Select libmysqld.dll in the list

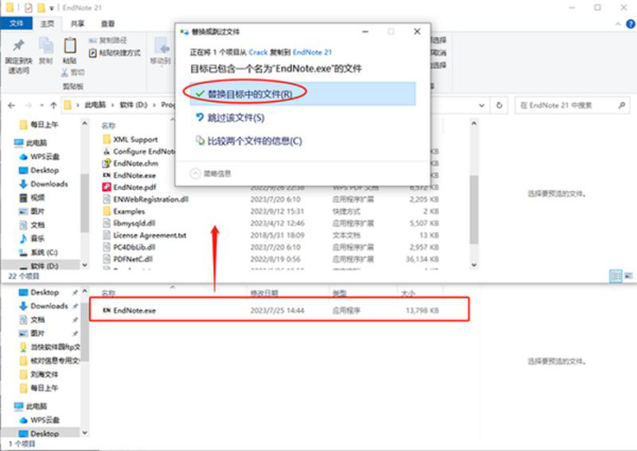134,224
